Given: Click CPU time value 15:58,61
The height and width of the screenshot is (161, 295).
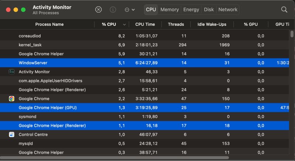Looking at the screenshot, I should 148,81.
